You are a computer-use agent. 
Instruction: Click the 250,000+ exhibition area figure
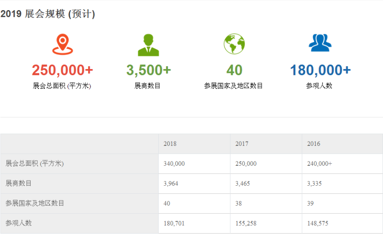coord(62,70)
